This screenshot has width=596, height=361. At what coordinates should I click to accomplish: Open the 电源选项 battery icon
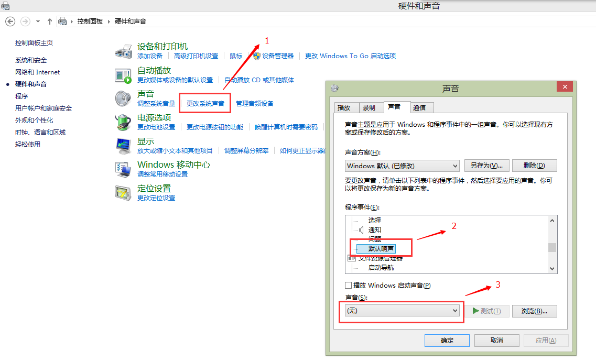coord(123,123)
